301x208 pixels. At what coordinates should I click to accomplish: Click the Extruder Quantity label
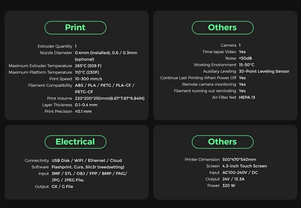click(55, 46)
